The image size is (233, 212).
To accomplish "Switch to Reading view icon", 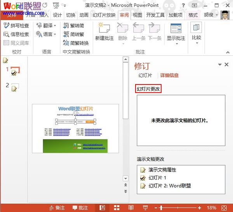I will pyautogui.click(x=131, y=208).
